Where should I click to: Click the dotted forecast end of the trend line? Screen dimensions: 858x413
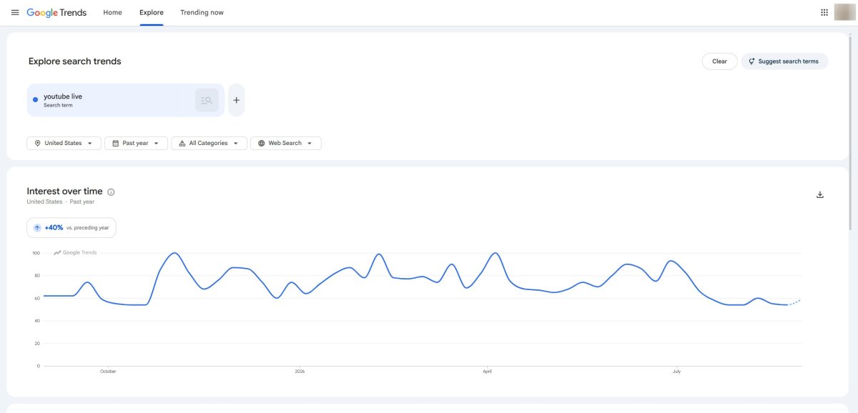coord(794,302)
